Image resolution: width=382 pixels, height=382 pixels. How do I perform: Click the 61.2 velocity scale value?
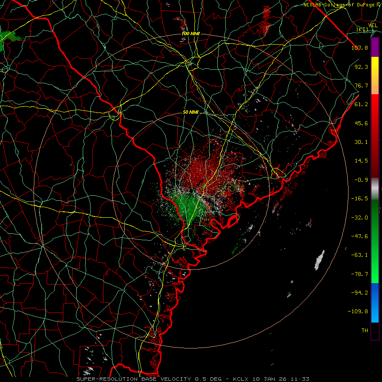point(361,104)
